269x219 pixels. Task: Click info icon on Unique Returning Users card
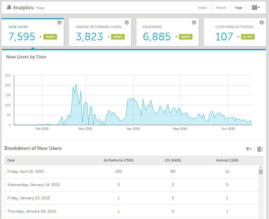[127, 22]
